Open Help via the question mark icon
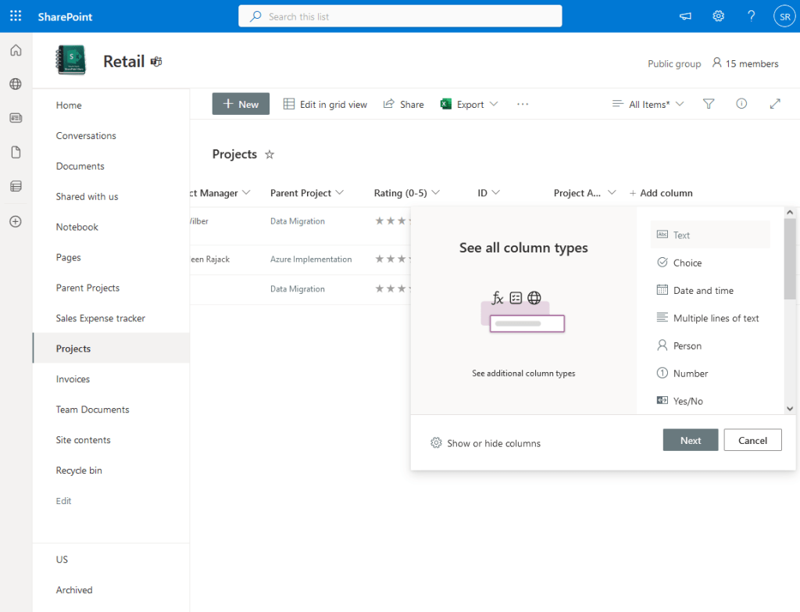Viewport: 800px width, 612px height. pos(751,16)
